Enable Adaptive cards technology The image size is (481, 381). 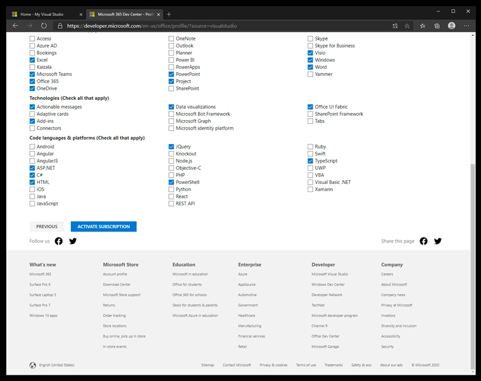pos(32,114)
